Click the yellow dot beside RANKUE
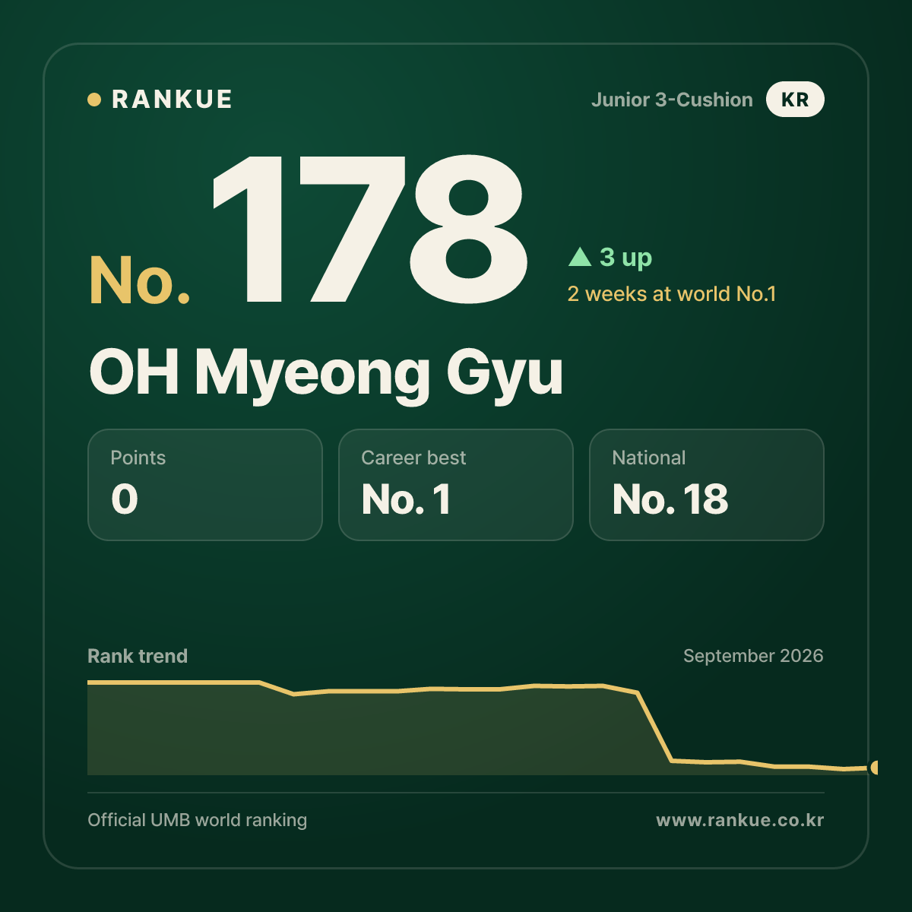 click(x=94, y=100)
